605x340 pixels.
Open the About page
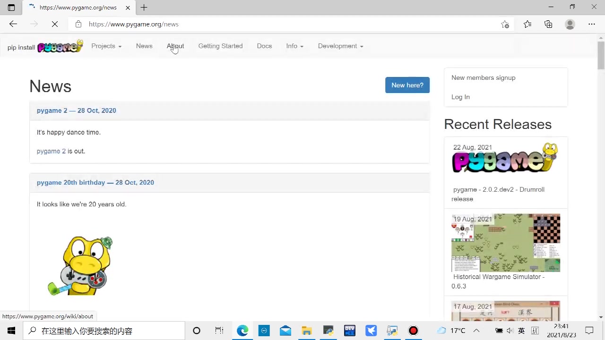(x=175, y=46)
